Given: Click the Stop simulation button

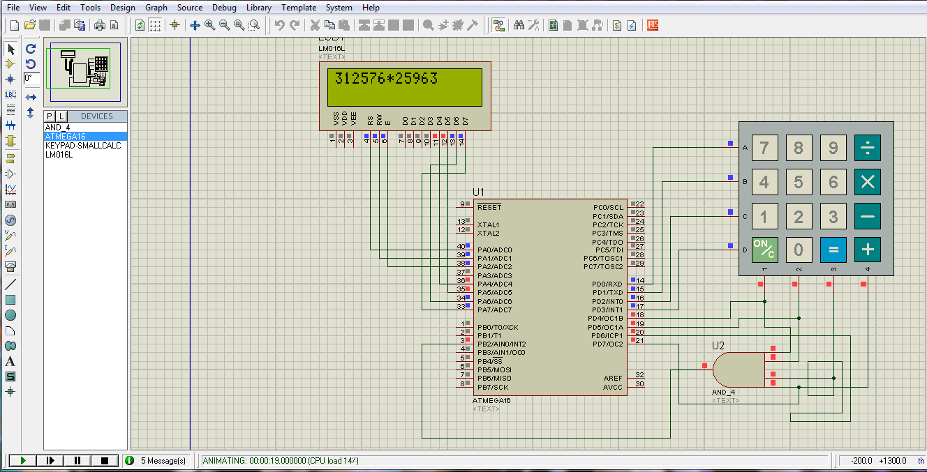Looking at the screenshot, I should pos(104,460).
